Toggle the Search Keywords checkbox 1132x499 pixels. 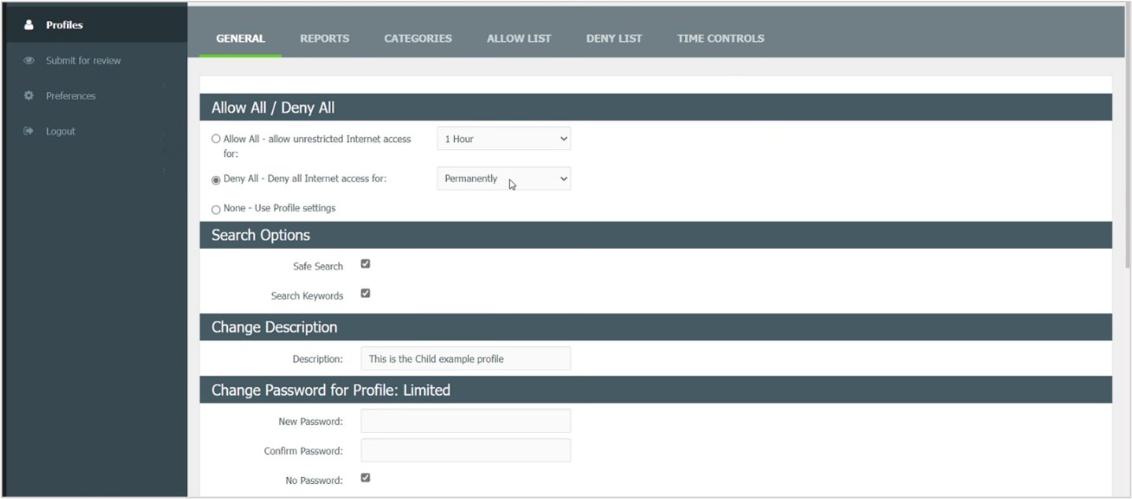(x=366, y=293)
